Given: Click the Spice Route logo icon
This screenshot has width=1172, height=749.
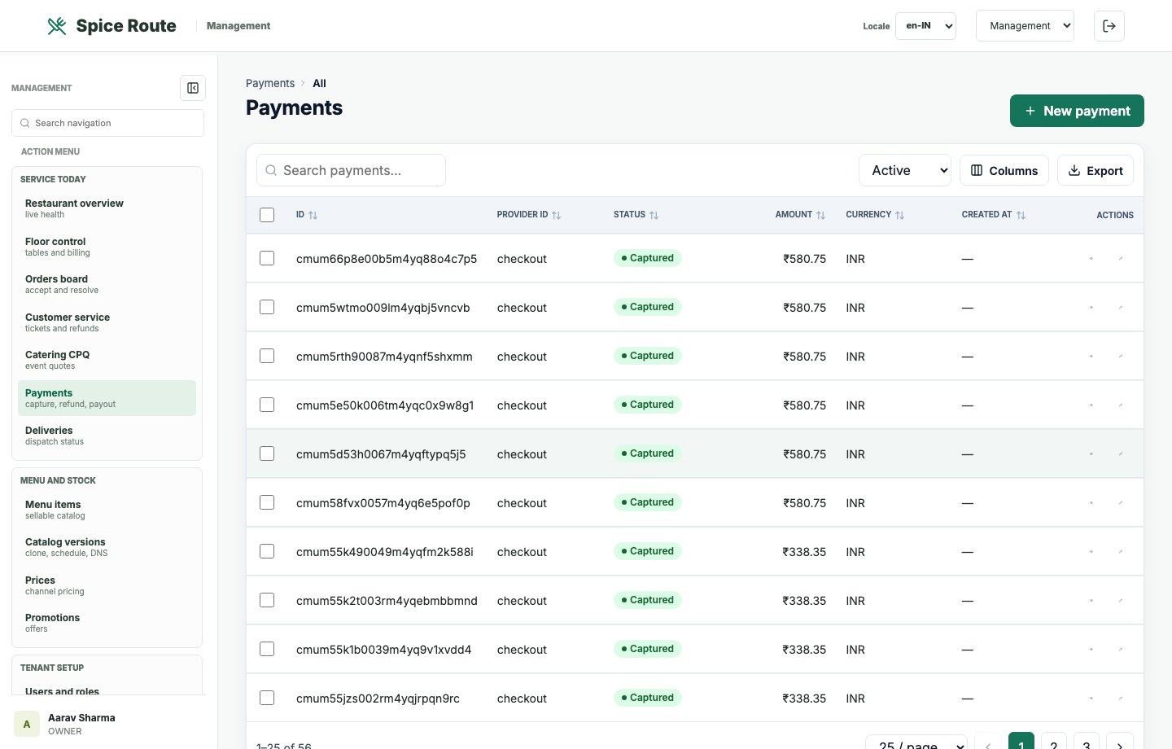Looking at the screenshot, I should 57,26.
